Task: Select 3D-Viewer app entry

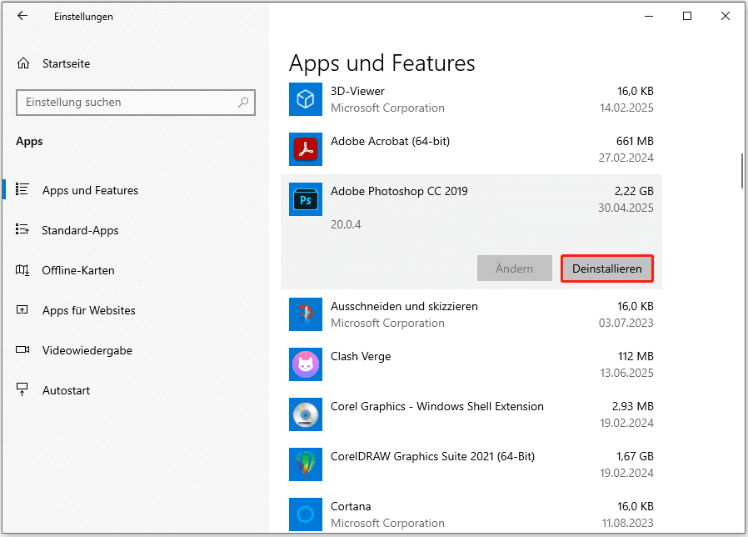Action: click(x=471, y=99)
